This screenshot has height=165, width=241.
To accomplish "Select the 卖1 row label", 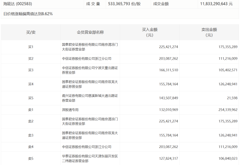I will 31,110.
